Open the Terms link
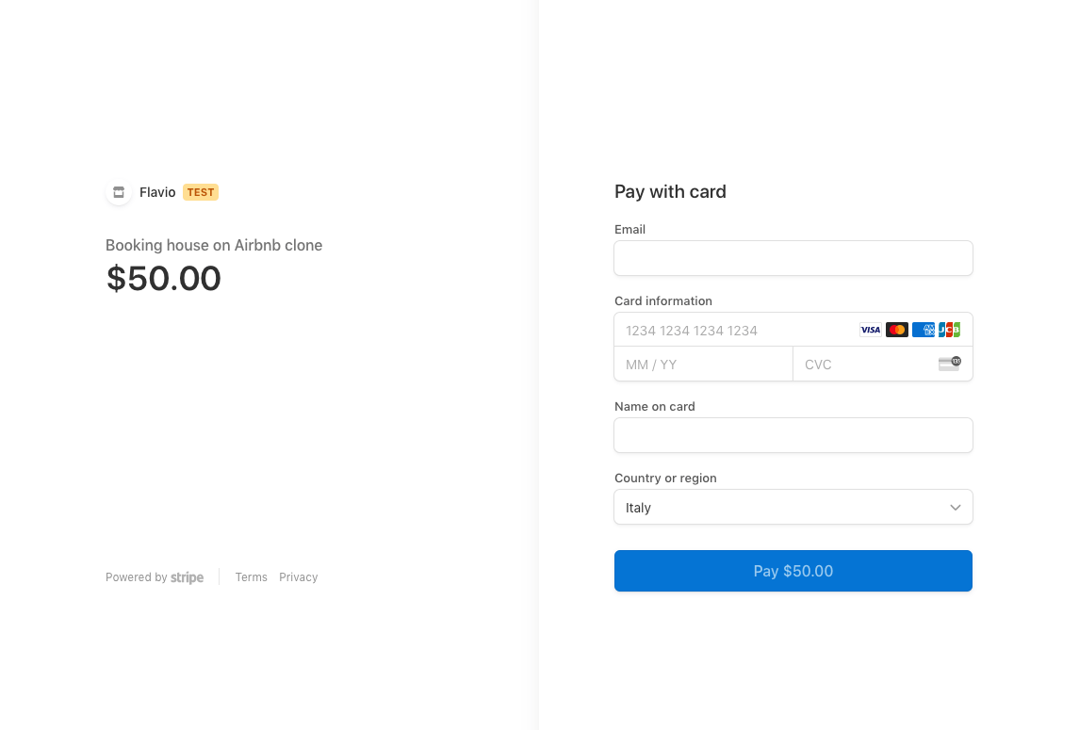The image size is (1079, 730). coord(252,577)
